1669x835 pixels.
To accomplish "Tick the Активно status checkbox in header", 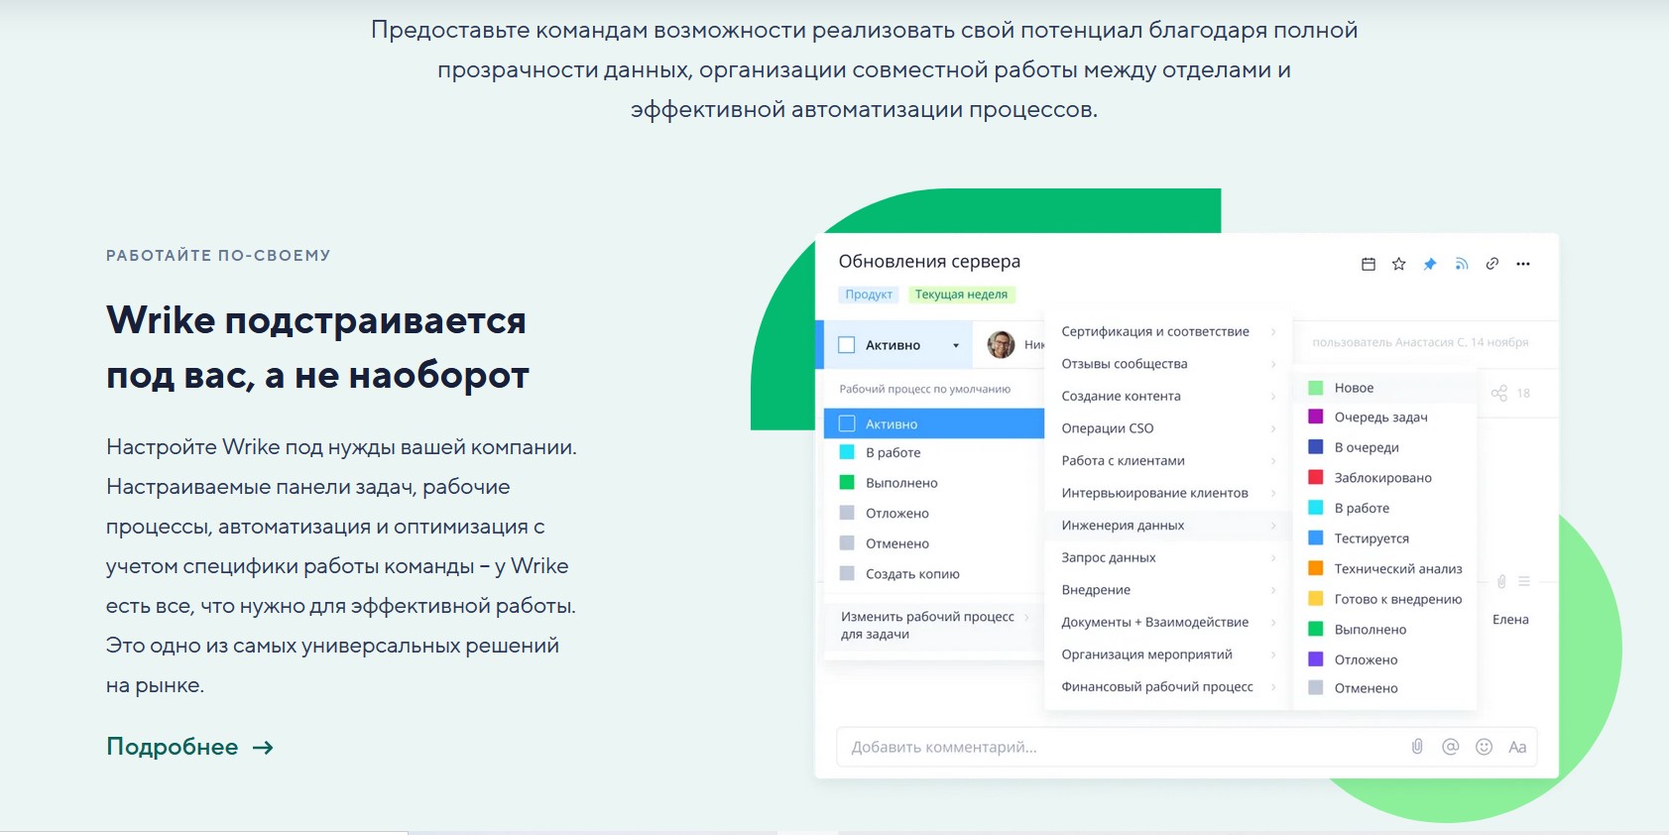I will [x=846, y=345].
